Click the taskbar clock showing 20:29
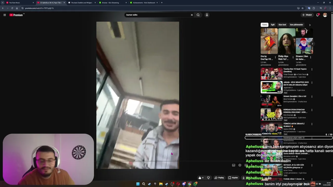 pos(326,184)
